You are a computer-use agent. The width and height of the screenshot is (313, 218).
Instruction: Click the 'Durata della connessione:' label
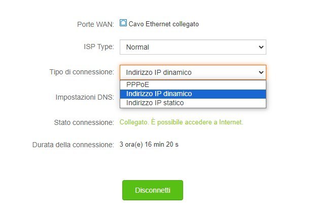point(73,145)
